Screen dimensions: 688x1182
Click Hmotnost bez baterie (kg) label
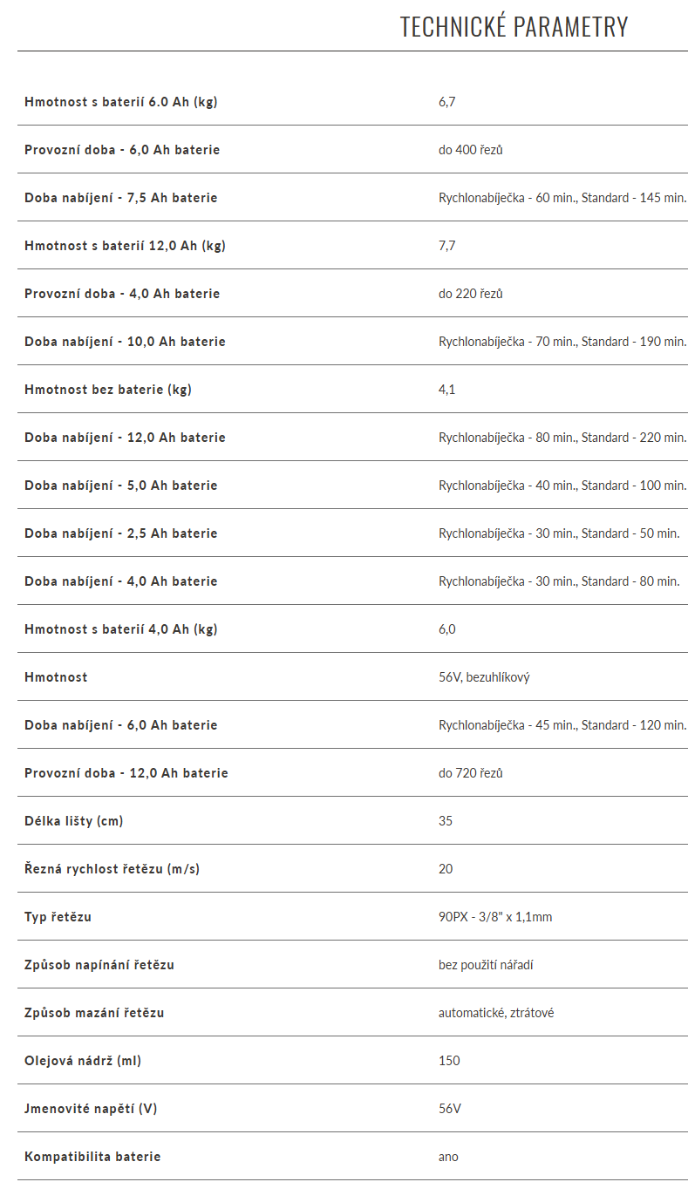tap(108, 390)
